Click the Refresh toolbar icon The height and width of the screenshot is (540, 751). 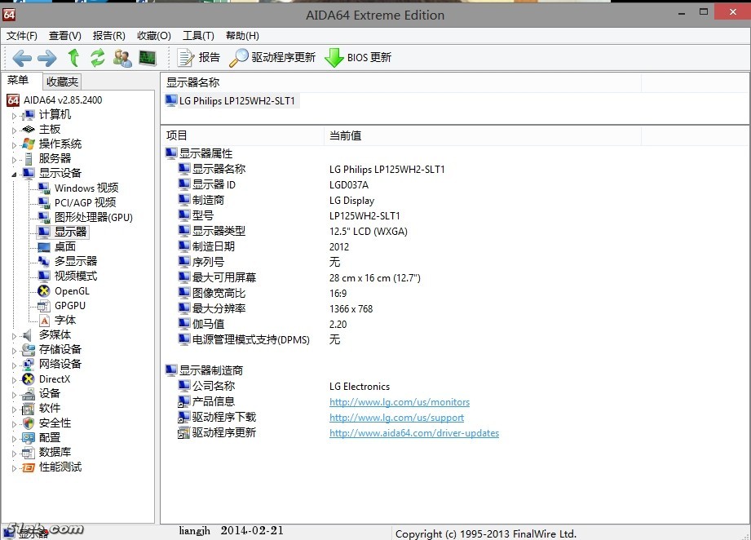[98, 57]
